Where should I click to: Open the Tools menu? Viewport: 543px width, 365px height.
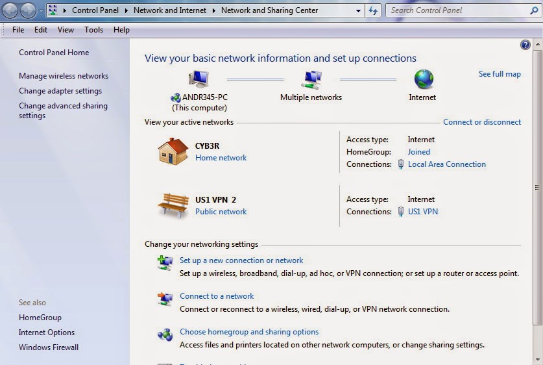93,30
